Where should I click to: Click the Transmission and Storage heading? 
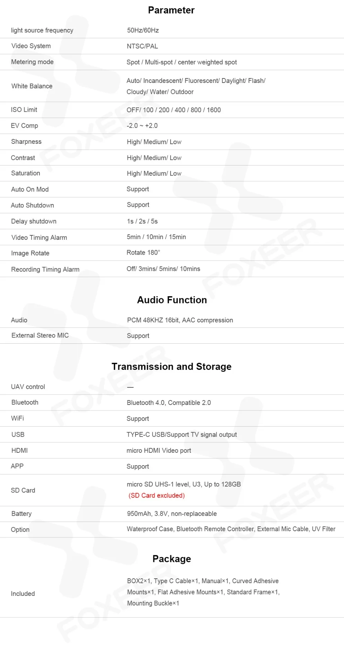click(172, 367)
